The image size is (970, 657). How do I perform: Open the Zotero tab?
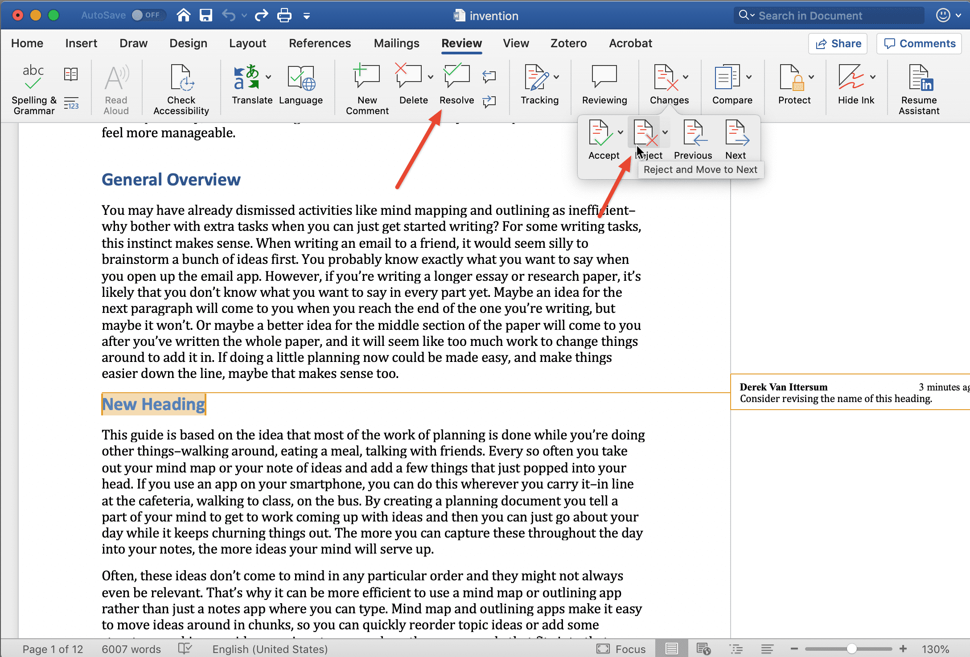[568, 43]
